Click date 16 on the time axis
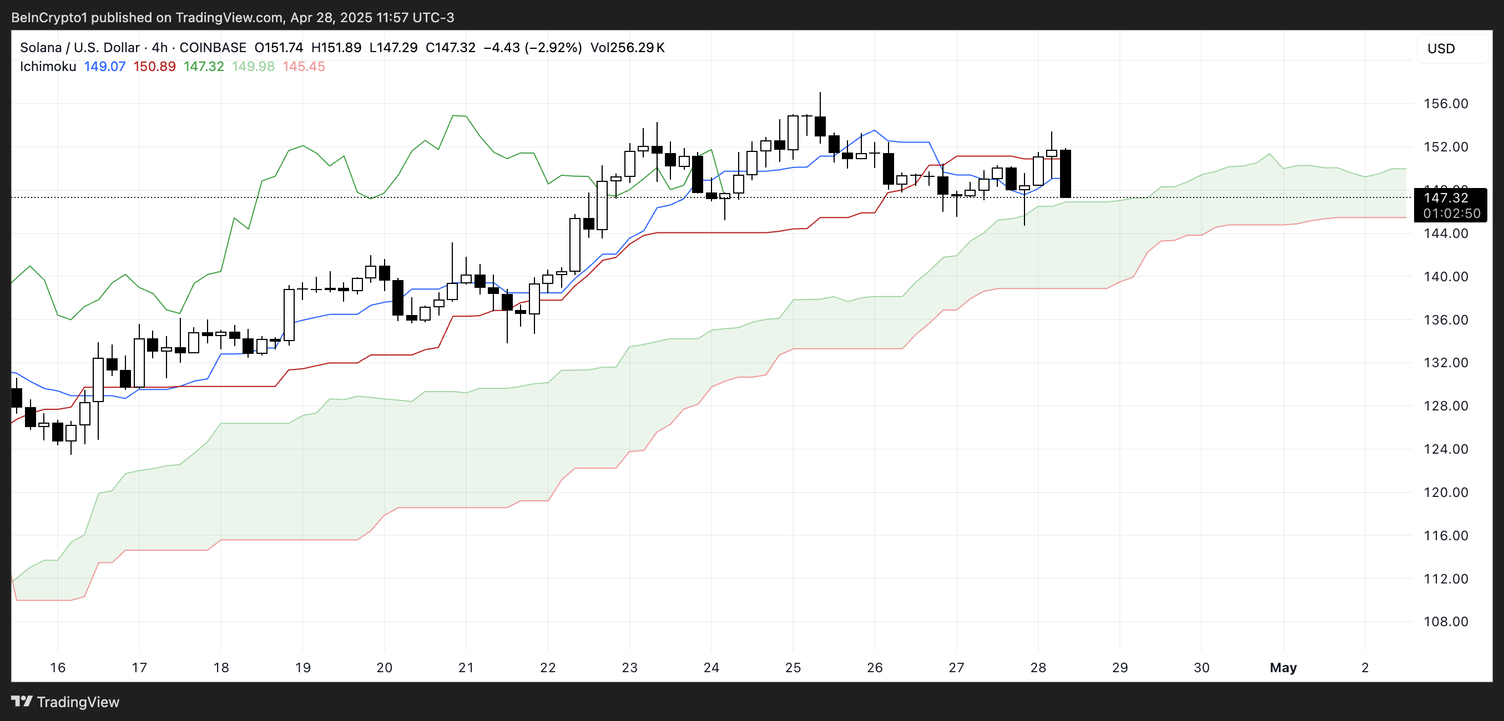 tap(57, 667)
